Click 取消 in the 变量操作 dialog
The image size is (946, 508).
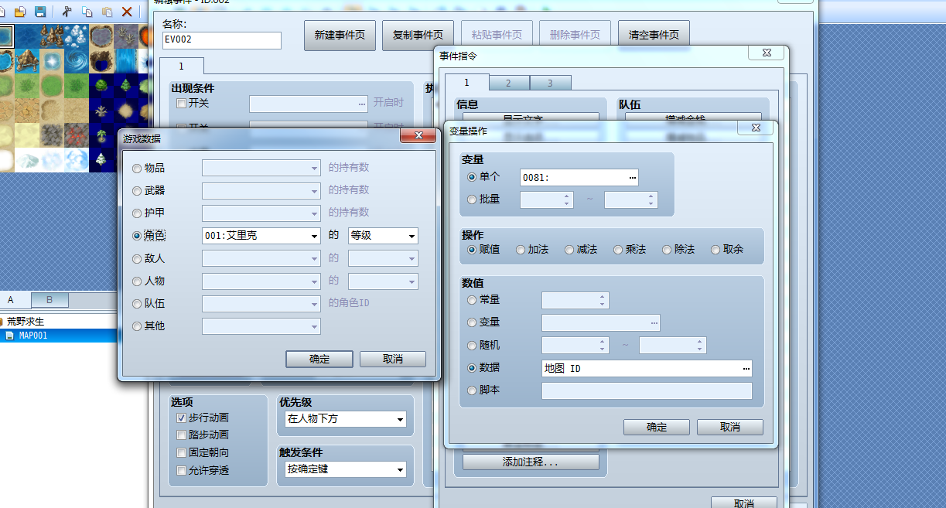[x=730, y=427]
